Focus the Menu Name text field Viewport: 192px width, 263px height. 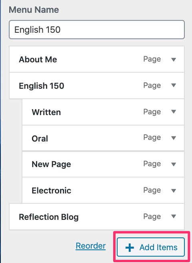click(x=97, y=30)
